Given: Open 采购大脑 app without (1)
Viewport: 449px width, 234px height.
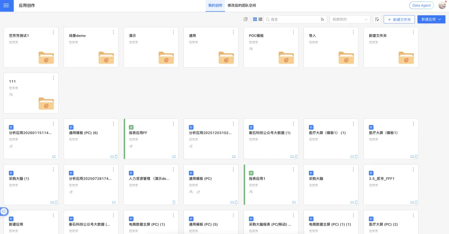Looking at the screenshot, I should coord(331,185).
